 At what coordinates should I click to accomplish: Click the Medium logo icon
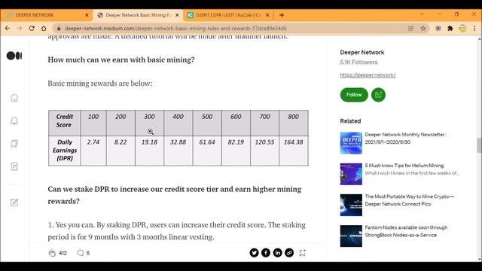[x=14, y=56]
